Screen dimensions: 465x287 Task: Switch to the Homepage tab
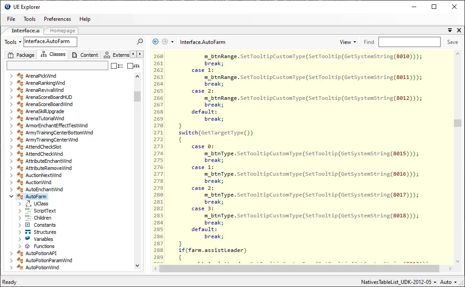(x=62, y=31)
